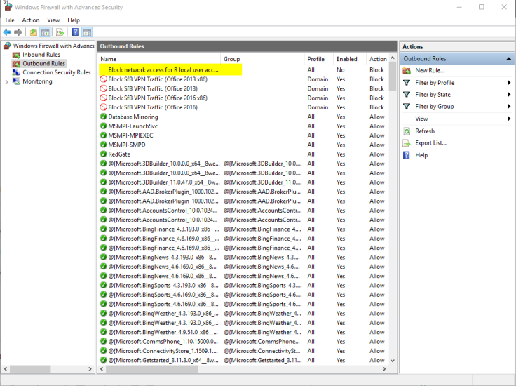
Task: Click the rules list horizontal scrollbar thumb
Action: tap(151, 369)
